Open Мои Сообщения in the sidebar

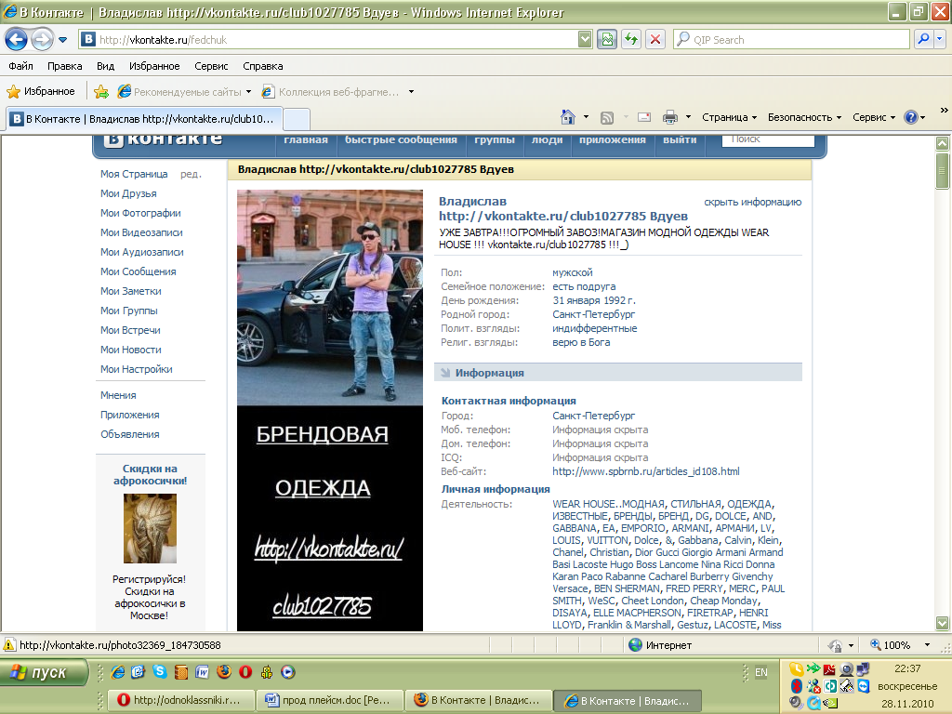click(x=139, y=271)
